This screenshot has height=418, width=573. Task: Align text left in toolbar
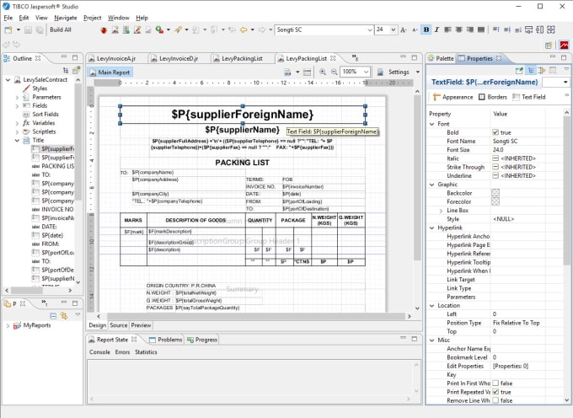pyautogui.click(x=447, y=29)
